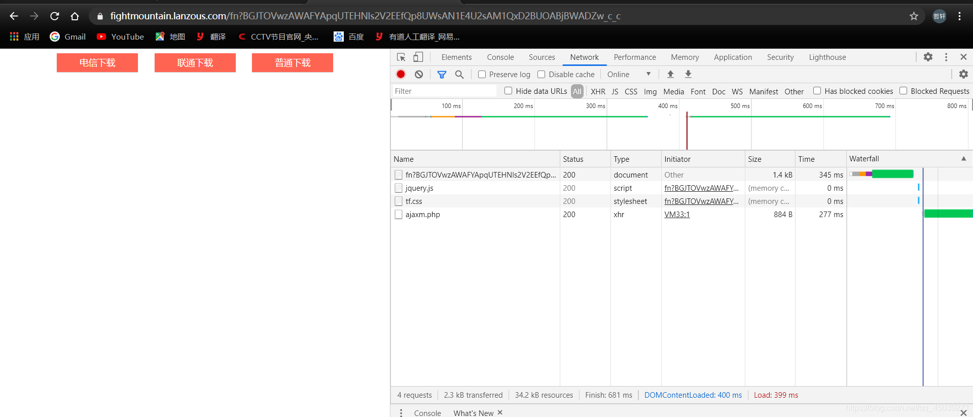Click the 电信下载 button
The height and width of the screenshot is (417, 973).
pyautogui.click(x=97, y=63)
